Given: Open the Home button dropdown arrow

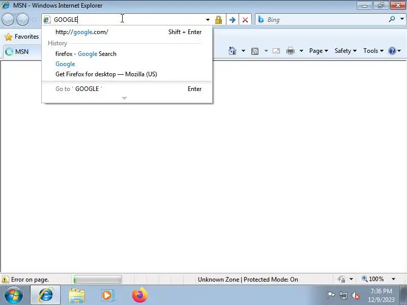Looking at the screenshot, I should point(243,51).
